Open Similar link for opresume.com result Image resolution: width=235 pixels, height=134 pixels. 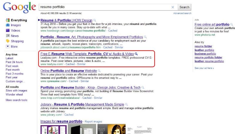(x=85, y=81)
